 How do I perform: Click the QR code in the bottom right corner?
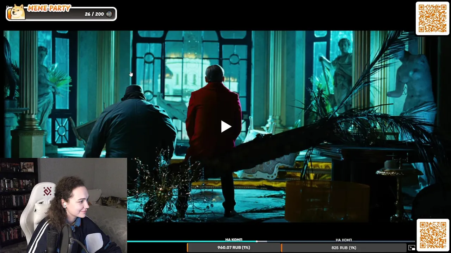click(x=433, y=234)
